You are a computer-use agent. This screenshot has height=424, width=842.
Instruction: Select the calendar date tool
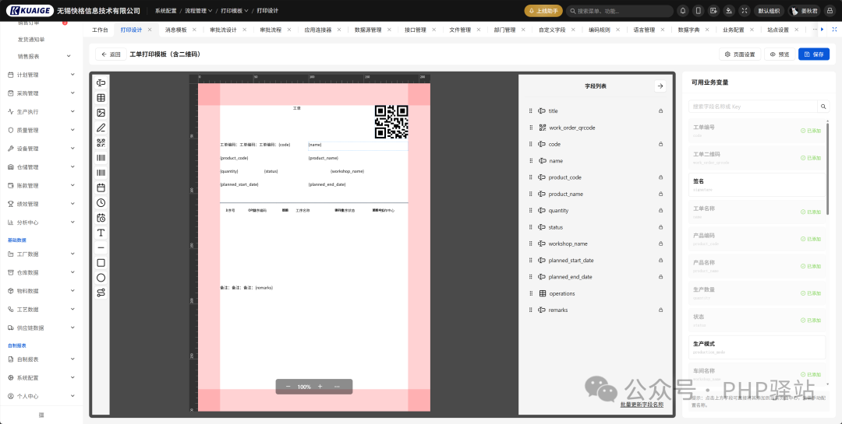101,187
